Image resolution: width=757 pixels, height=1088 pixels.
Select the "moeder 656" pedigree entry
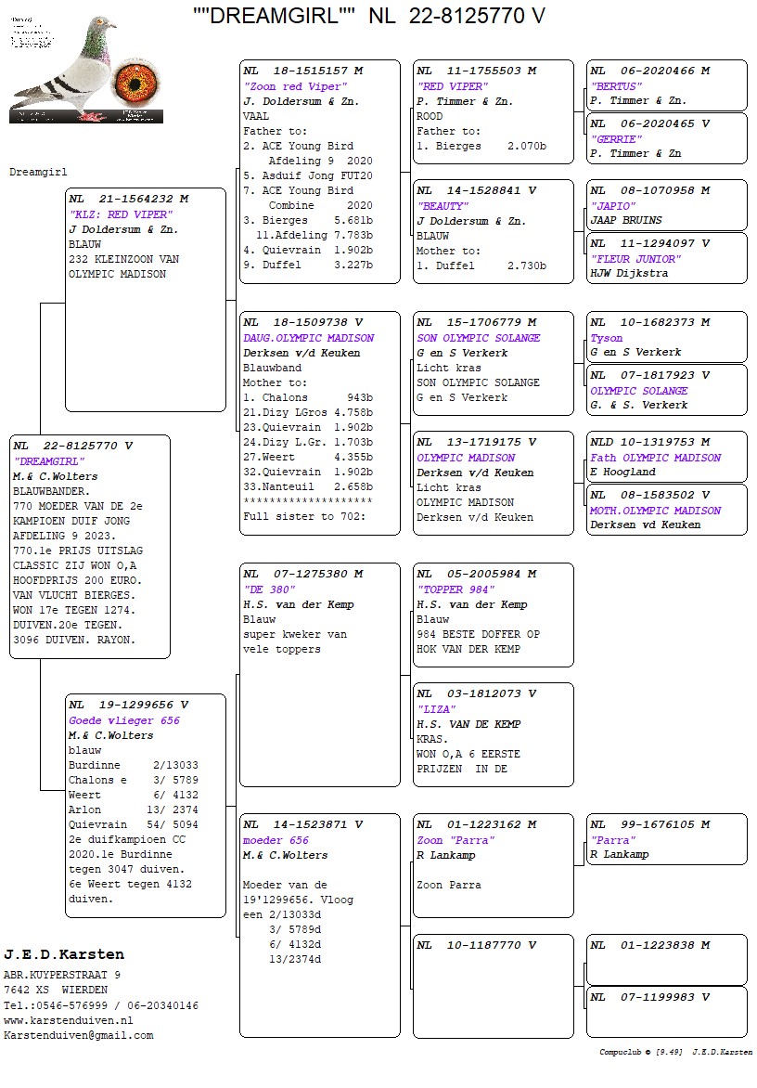pos(319,925)
